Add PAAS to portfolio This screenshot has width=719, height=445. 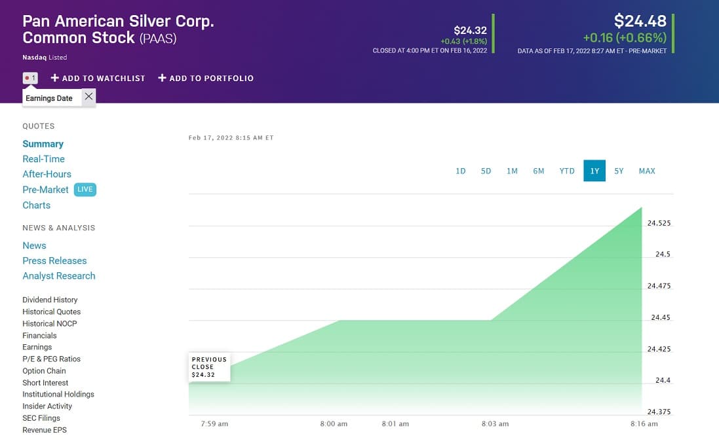pos(206,79)
